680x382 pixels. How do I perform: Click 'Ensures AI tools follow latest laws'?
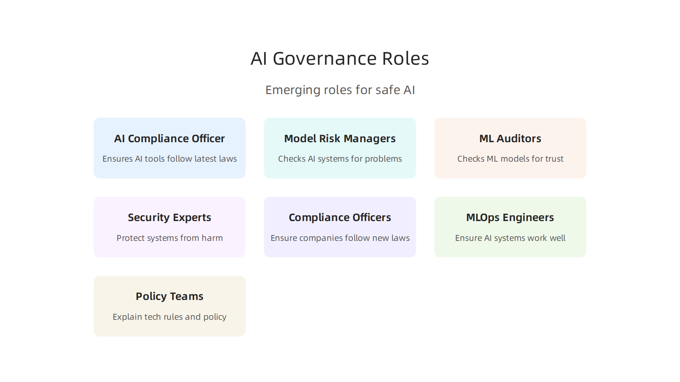[169, 159]
